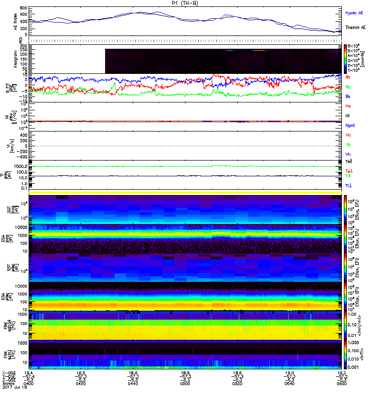Click the "800" tick on AE Index axis
Screen dimensions: 370x394
point(24,8)
